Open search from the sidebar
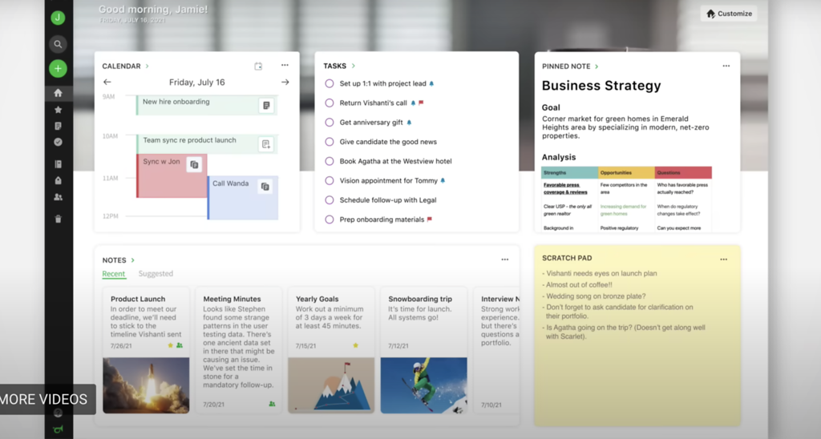 pyautogui.click(x=58, y=45)
